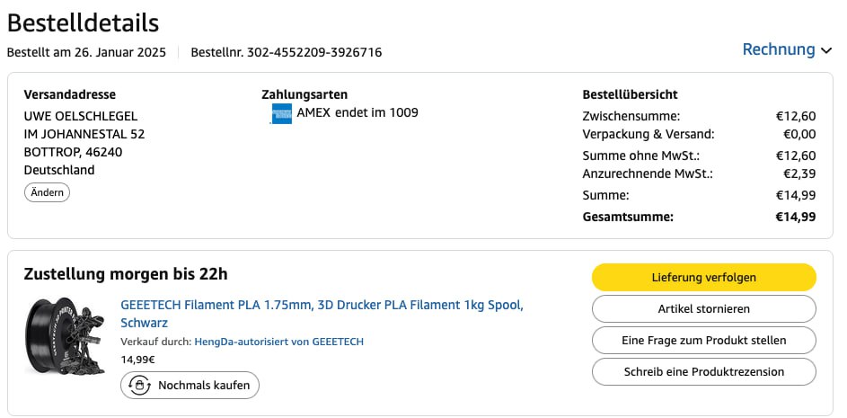847x418 pixels.
Task: Cancel the item via Artikel stornieren
Action: [x=703, y=309]
